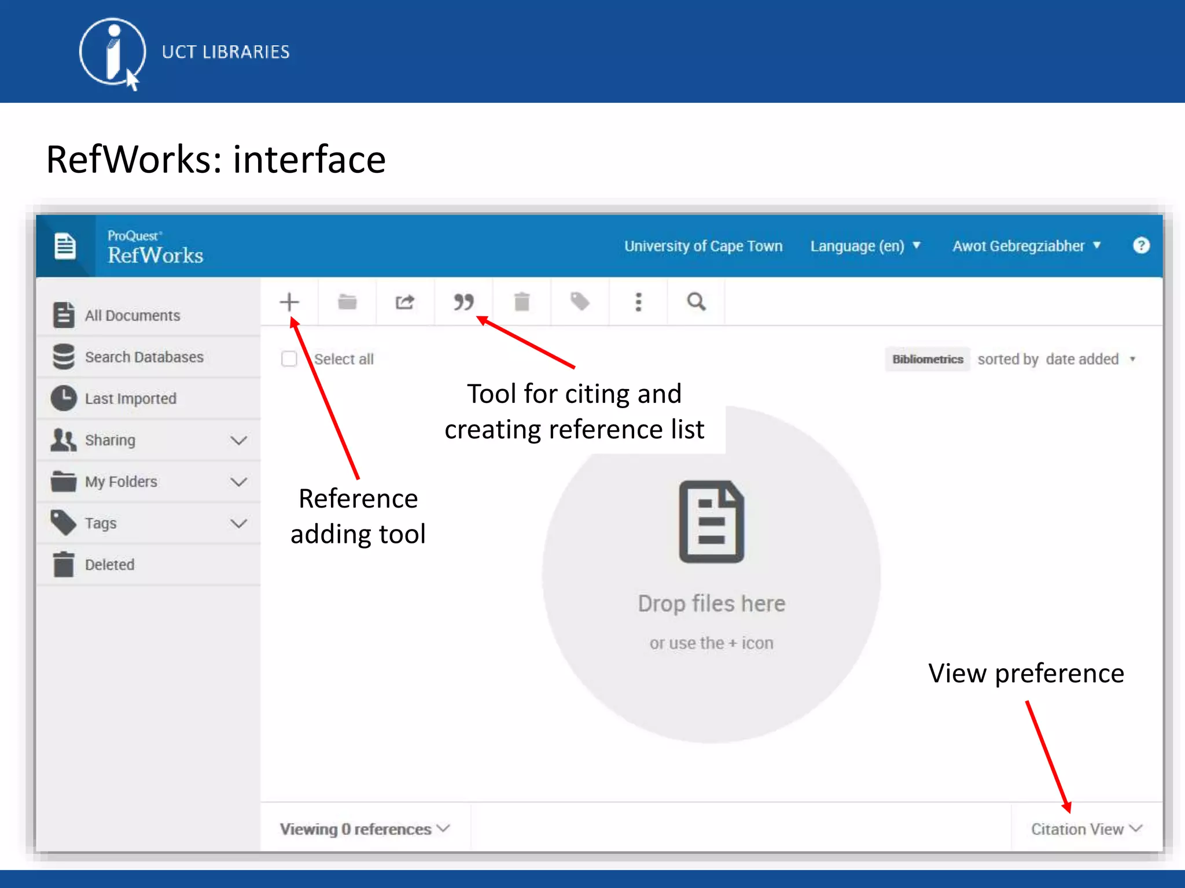Image resolution: width=1185 pixels, height=888 pixels.
Task: Click the Search Databases stack icon
Action: pyautogui.click(x=63, y=357)
